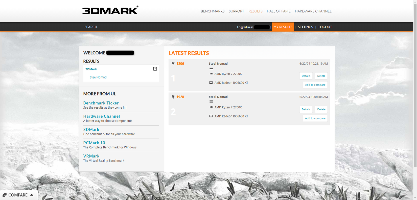Click the compare stack icon at bottom left
This screenshot has width=417, height=200.
pyautogui.click(x=5, y=195)
